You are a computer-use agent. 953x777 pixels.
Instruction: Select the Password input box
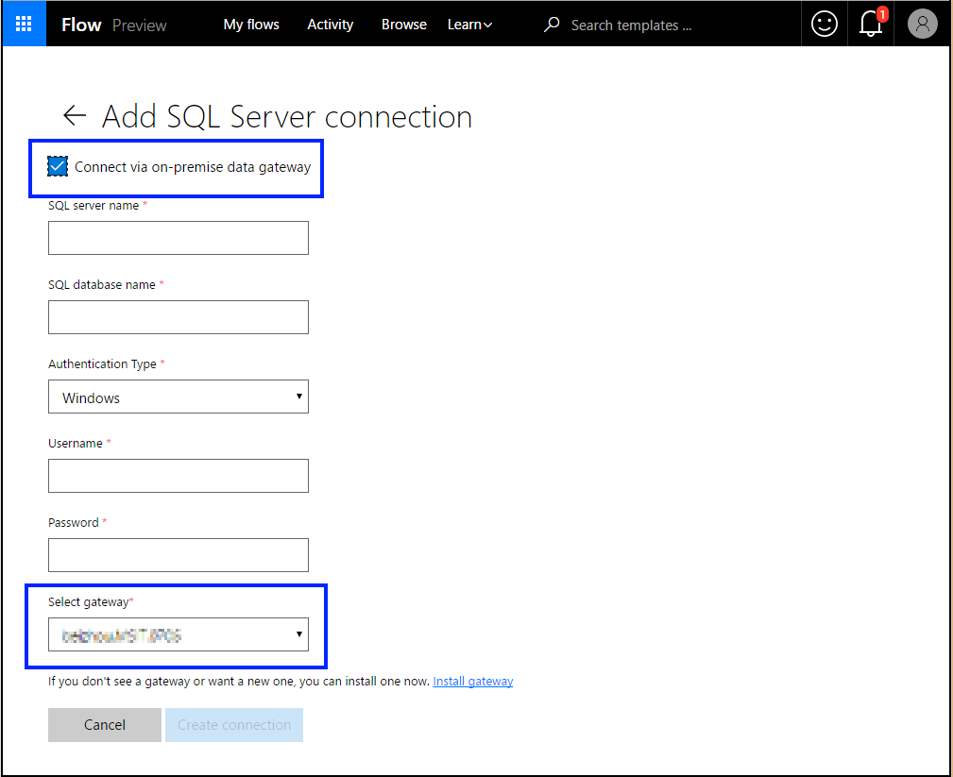coord(179,555)
